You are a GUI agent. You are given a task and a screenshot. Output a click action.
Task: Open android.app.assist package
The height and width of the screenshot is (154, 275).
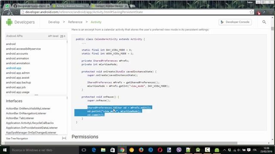coord(18,78)
